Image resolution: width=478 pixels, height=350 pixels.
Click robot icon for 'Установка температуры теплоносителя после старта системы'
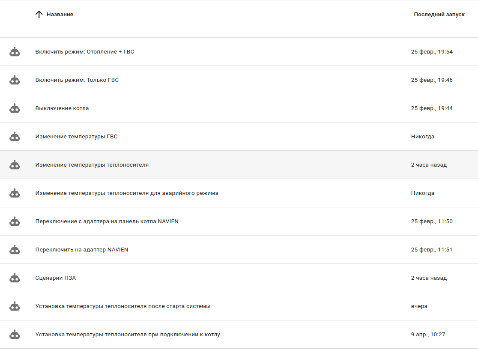pyautogui.click(x=15, y=306)
